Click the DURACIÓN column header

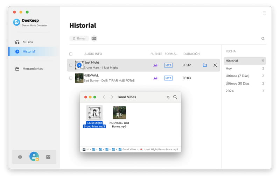pos(191,54)
